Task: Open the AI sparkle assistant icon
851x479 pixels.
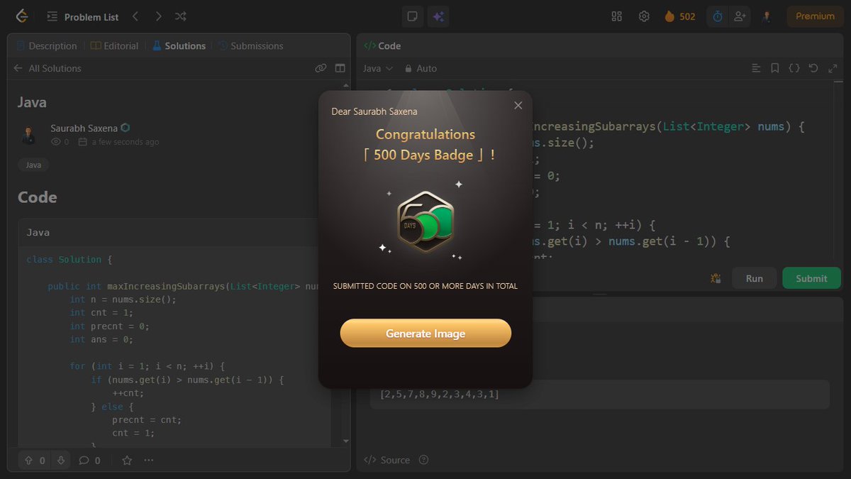Action: click(438, 16)
